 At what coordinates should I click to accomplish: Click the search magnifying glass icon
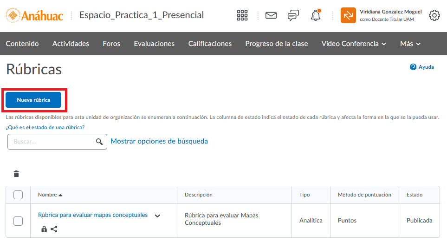coord(99,142)
